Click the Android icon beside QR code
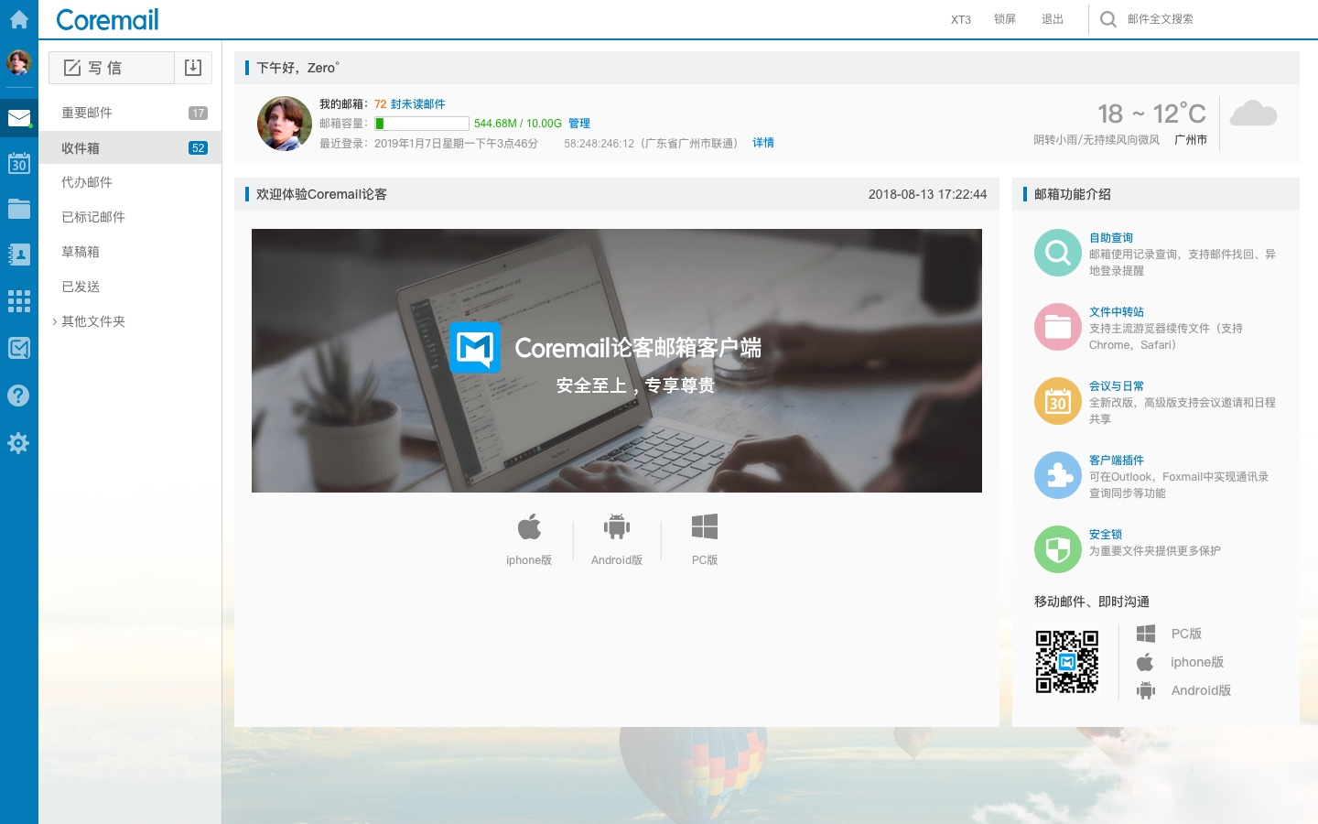Image resolution: width=1318 pixels, height=824 pixels. (1146, 690)
